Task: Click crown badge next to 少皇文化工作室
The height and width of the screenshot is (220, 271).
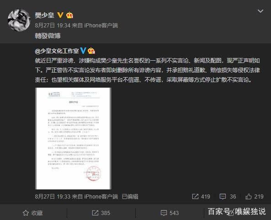Action: click(x=91, y=51)
